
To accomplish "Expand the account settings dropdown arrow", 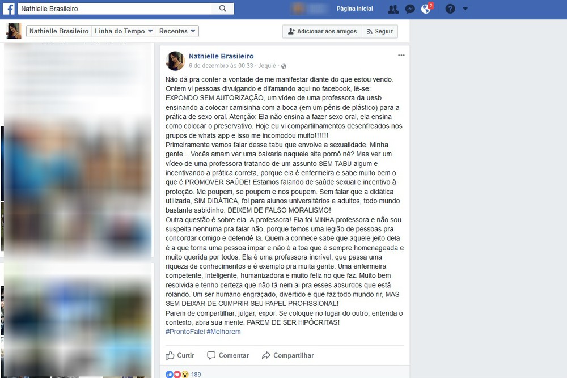I will (466, 9).
